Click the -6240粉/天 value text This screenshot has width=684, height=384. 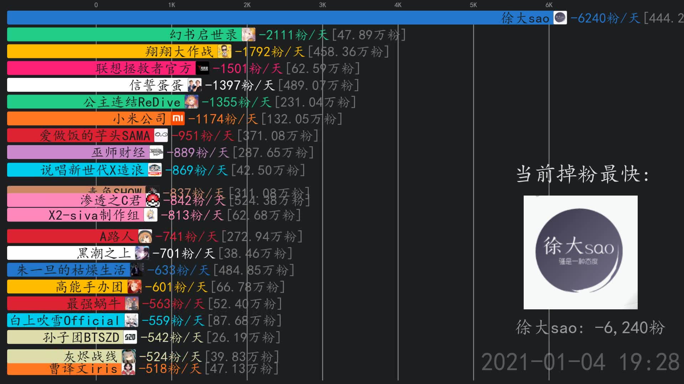pyautogui.click(x=605, y=18)
